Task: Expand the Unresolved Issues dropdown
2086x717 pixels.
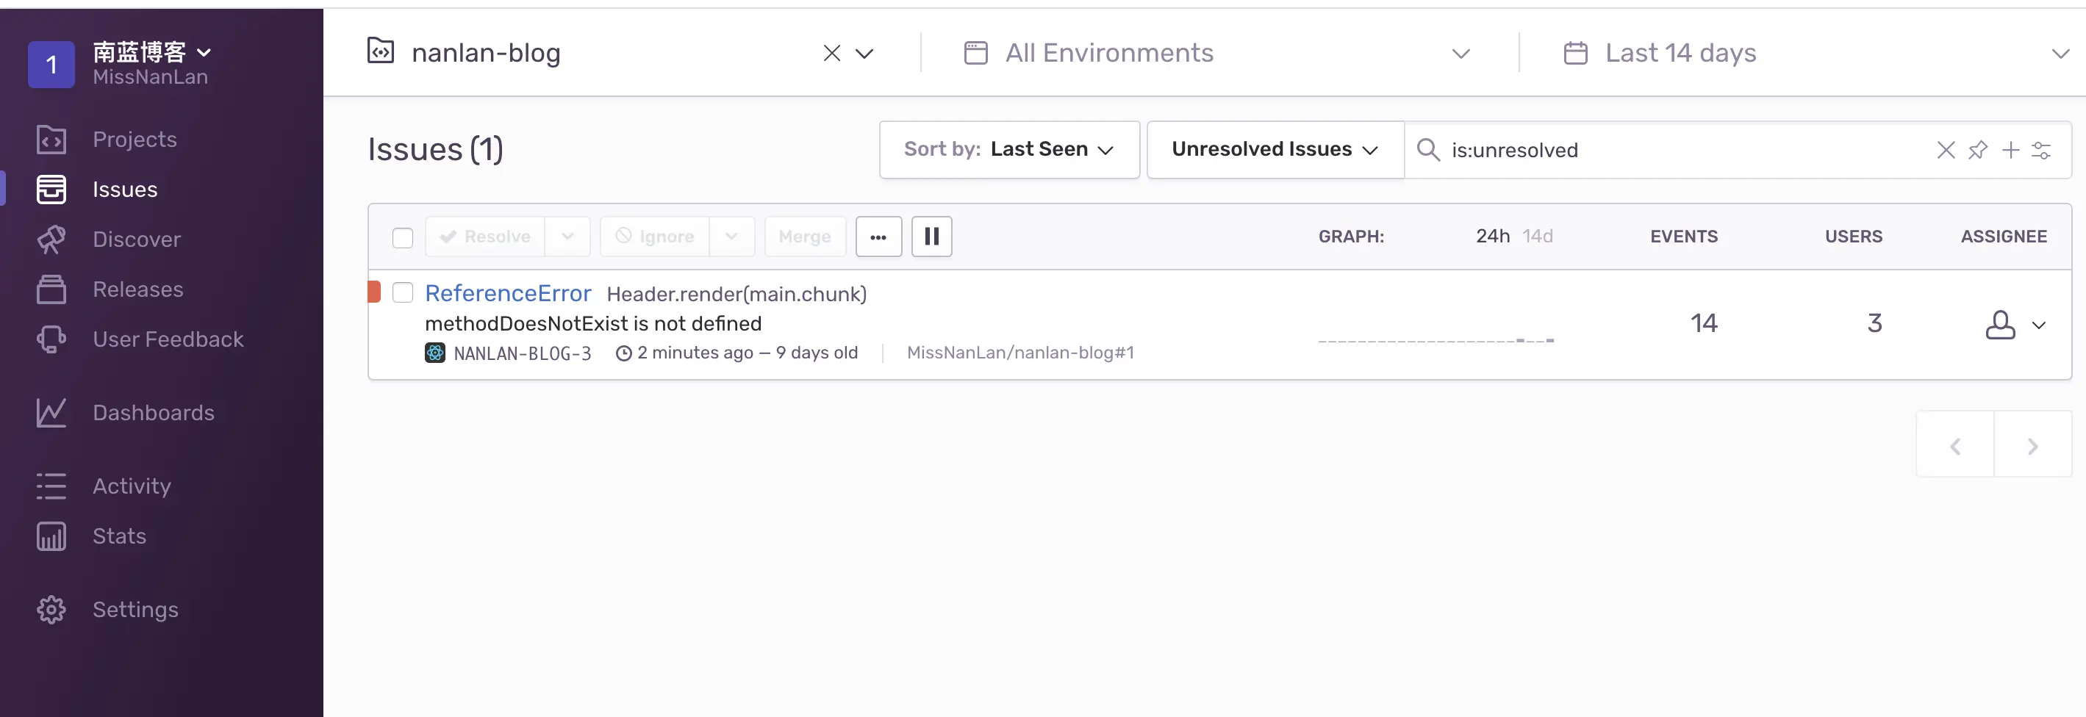Action: (1275, 150)
